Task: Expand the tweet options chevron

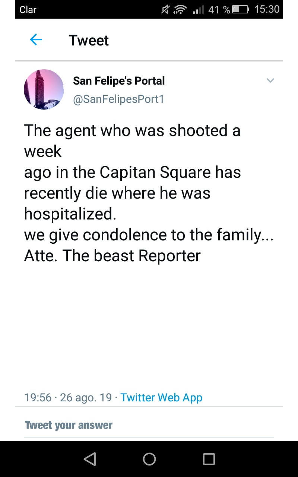Action: pos(270,80)
